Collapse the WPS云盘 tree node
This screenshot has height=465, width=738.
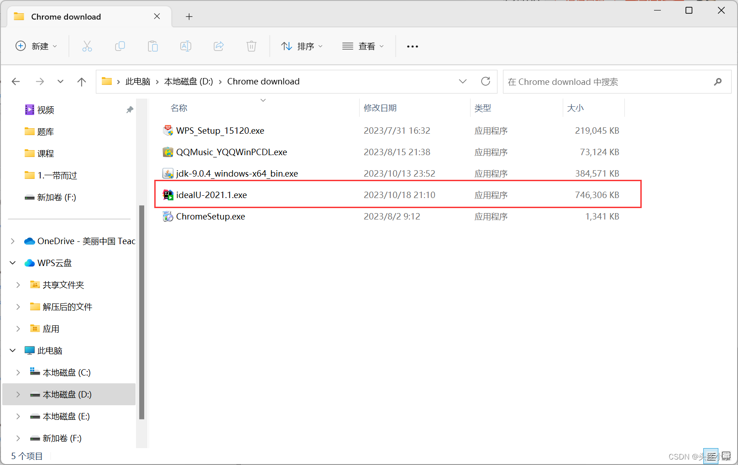tap(13, 263)
